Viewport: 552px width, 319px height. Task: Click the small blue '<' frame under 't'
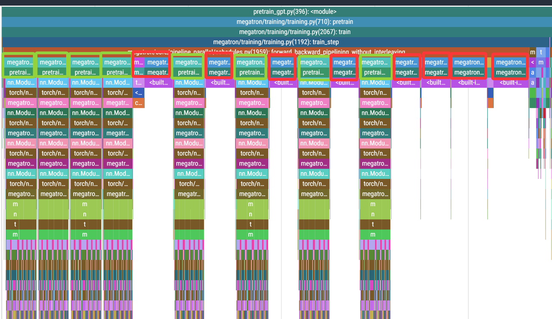139,93
